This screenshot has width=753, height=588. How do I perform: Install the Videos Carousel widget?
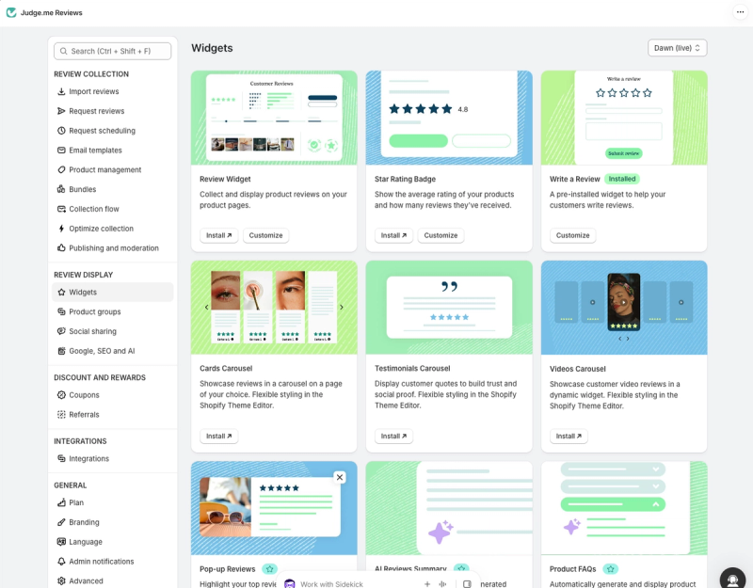click(569, 436)
